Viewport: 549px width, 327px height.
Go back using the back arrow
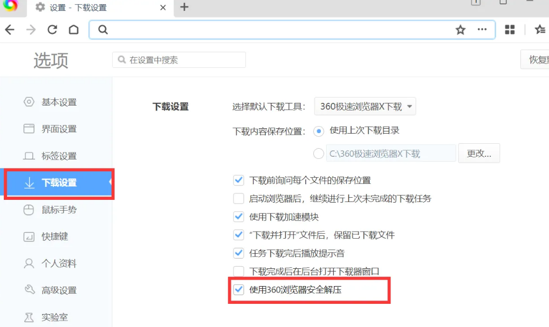(10, 30)
